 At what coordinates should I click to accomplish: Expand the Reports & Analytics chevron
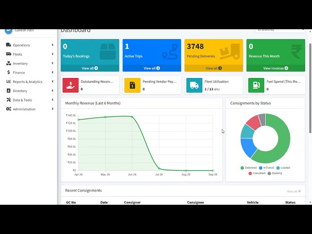tap(53, 81)
